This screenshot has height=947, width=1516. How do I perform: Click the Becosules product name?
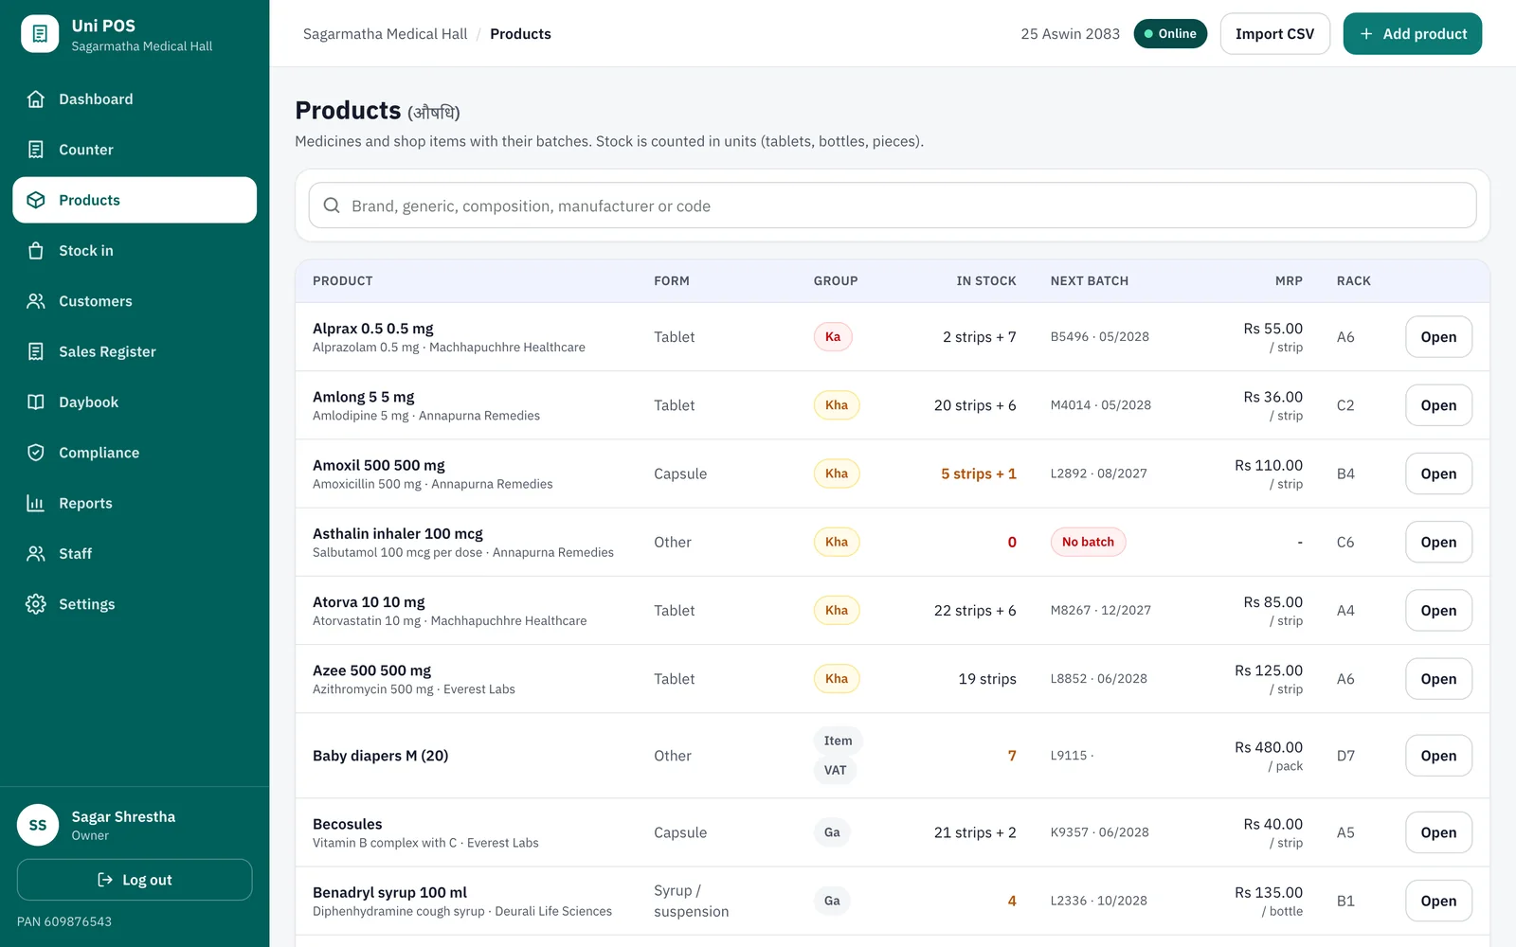click(348, 824)
